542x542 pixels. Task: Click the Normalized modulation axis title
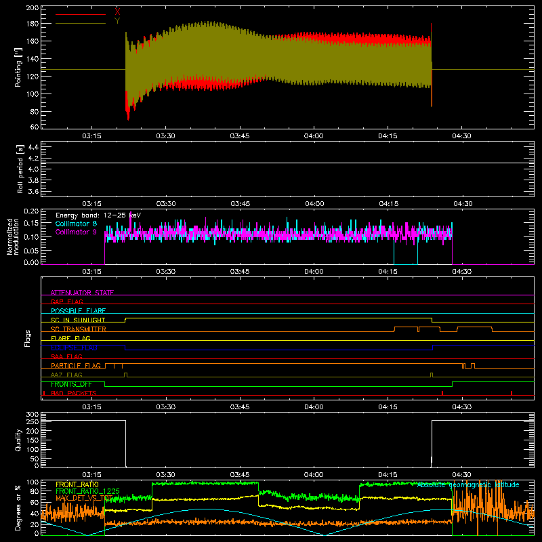(x=13, y=236)
